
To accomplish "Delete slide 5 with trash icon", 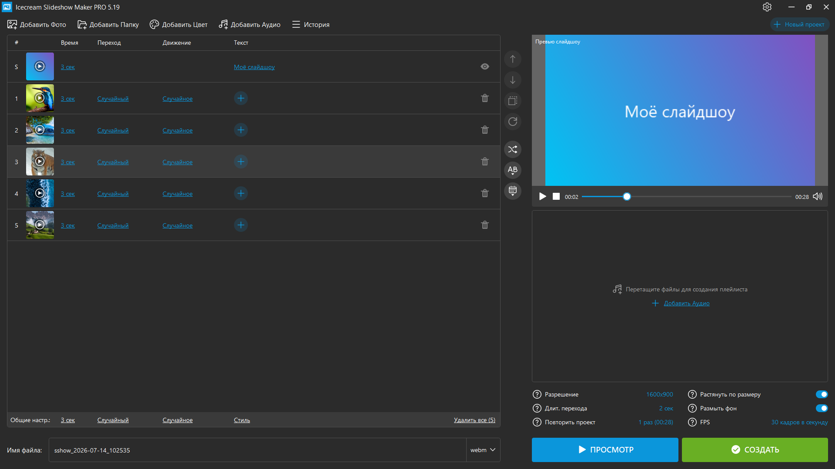I will pyautogui.click(x=485, y=225).
